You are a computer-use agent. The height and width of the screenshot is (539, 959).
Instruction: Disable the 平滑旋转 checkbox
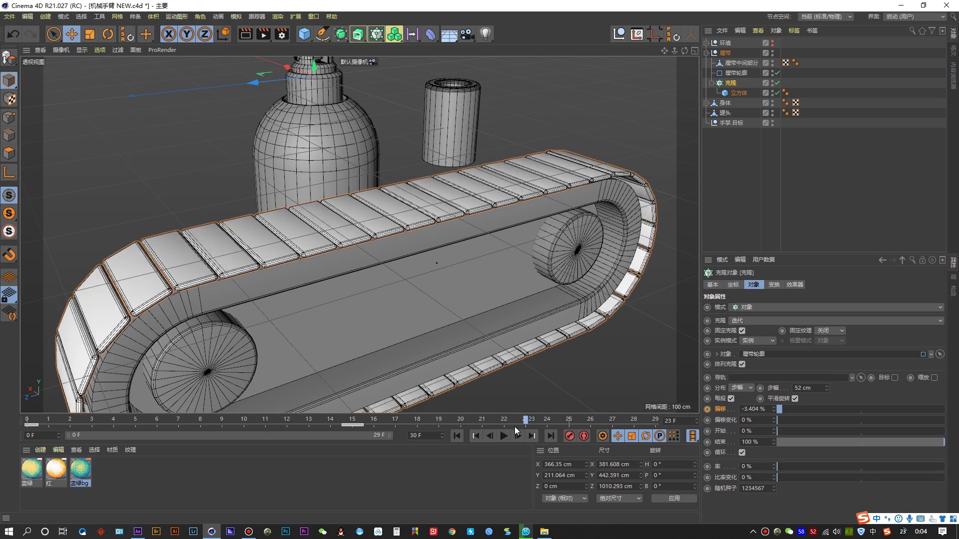795,398
